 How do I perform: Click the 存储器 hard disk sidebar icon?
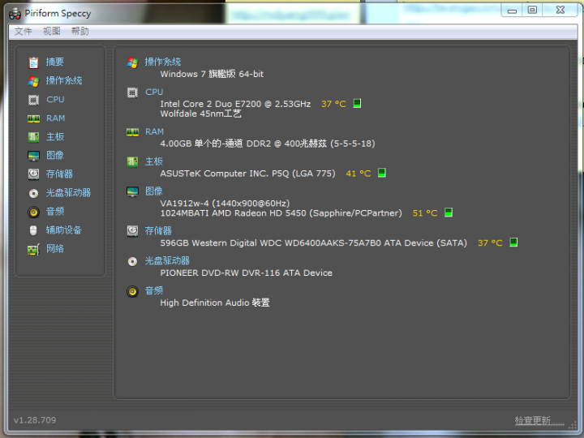tap(33, 174)
